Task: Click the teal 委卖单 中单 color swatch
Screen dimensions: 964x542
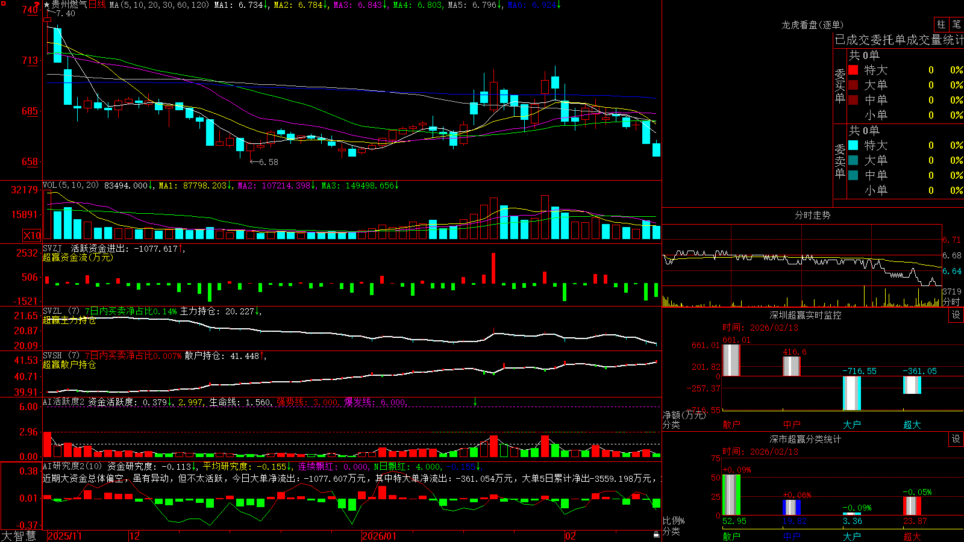Action: pos(853,175)
